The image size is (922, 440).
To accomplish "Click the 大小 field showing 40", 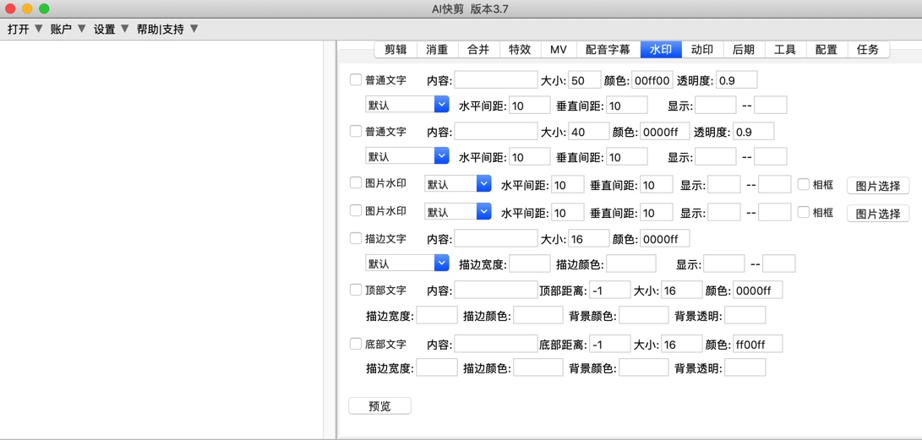I will tap(588, 132).
